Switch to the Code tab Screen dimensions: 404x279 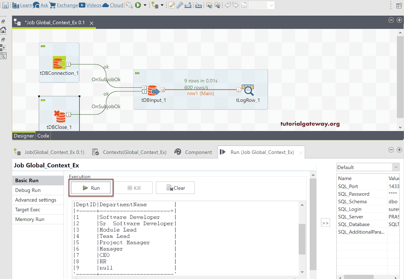[43, 136]
